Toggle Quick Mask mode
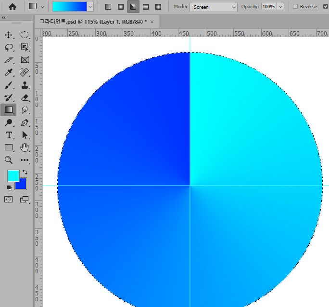 point(8,200)
